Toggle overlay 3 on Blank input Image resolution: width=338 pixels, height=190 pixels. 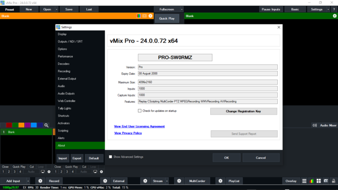pyautogui.click(x=14, y=172)
